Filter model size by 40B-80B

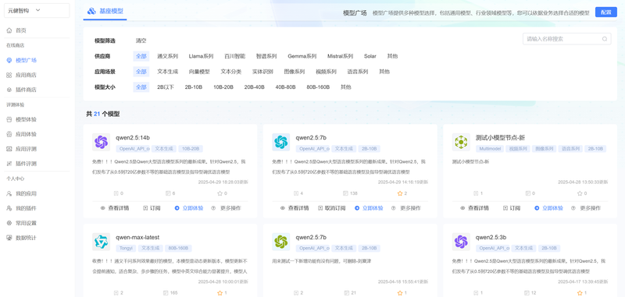[285, 87]
